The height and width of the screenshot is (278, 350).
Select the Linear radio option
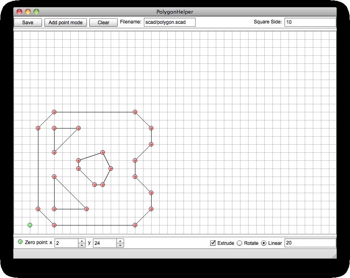[264, 243]
